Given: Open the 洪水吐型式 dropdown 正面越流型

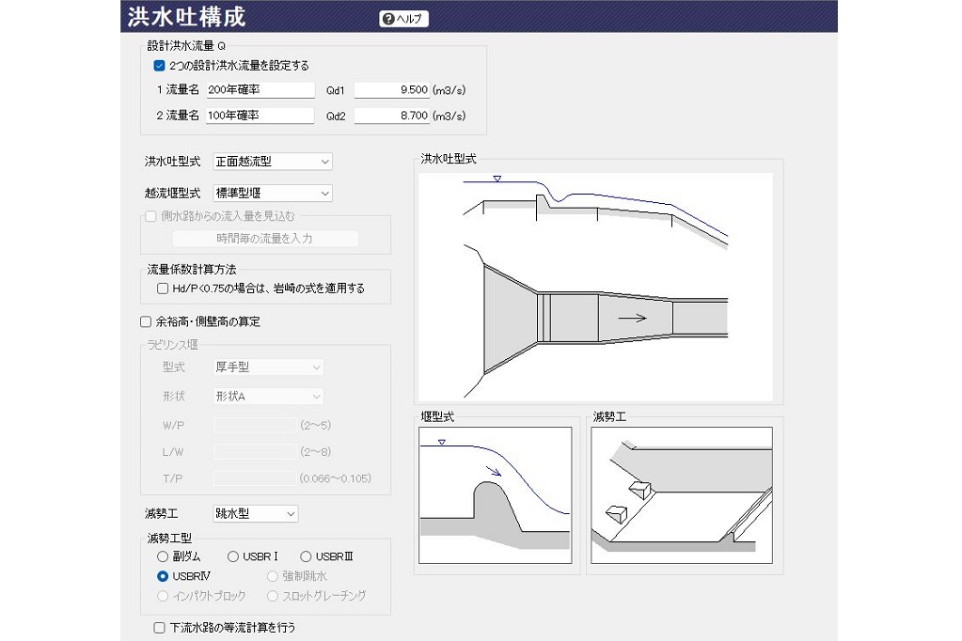Looking at the screenshot, I should pyautogui.click(x=273, y=162).
